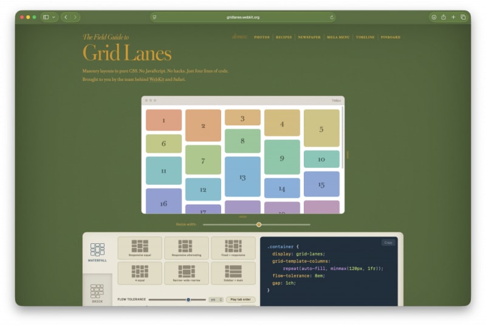
Task: Grab the demo window's right edge resize handle
Action: [x=347, y=154]
